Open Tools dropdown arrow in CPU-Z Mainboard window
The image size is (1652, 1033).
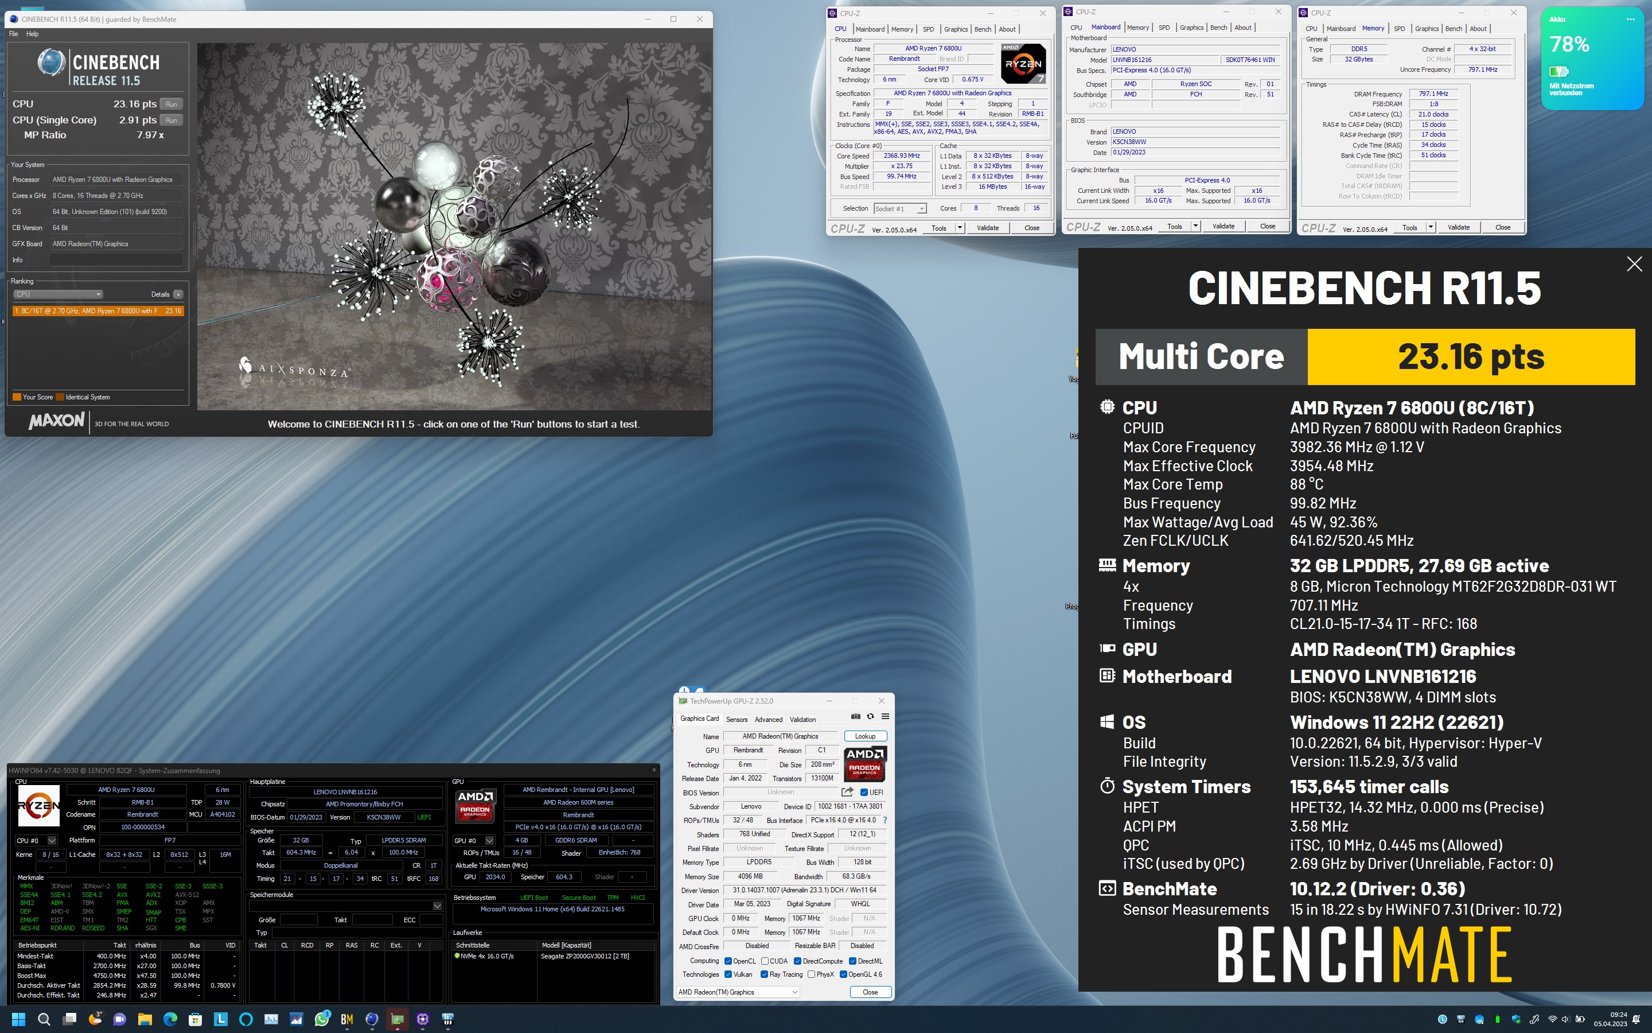(x=1195, y=226)
